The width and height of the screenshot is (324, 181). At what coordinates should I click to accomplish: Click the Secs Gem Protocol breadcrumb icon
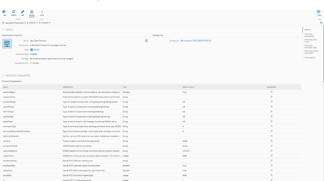(x=3, y=23)
